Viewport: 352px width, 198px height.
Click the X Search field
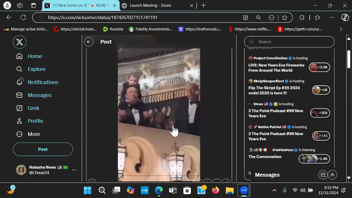pyautogui.click(x=289, y=42)
